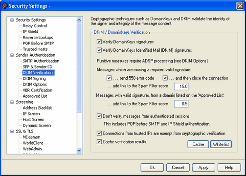Collapse the Screening tree node
This screenshot has width=246, height=176.
(12, 102)
